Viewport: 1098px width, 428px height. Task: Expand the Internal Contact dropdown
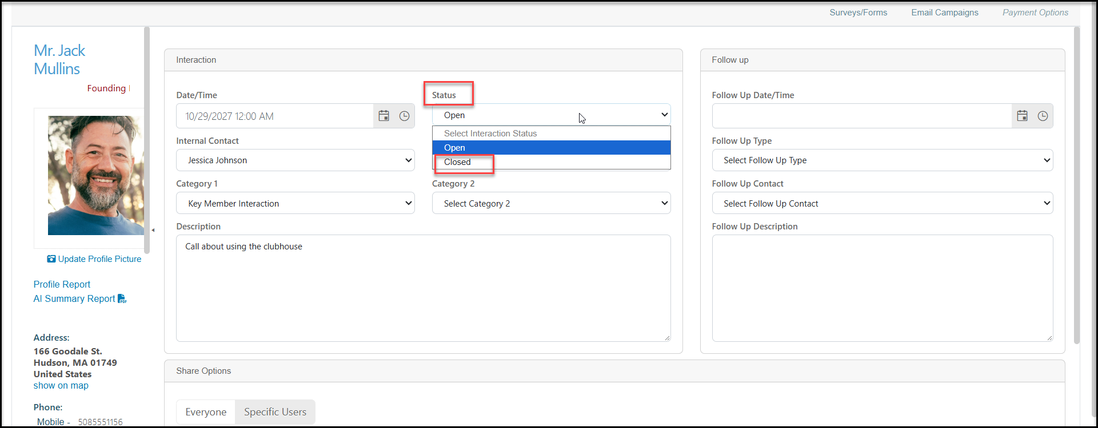[x=296, y=160]
